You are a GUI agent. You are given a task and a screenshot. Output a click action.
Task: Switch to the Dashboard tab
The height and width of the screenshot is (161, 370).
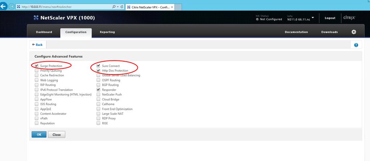click(44, 32)
